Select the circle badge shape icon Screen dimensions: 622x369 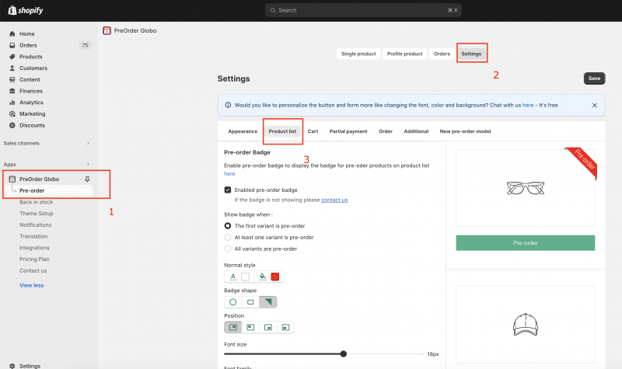[232, 301]
